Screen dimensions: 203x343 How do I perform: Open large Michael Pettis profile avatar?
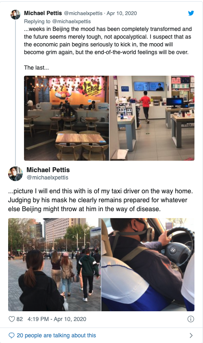[x=15, y=174]
